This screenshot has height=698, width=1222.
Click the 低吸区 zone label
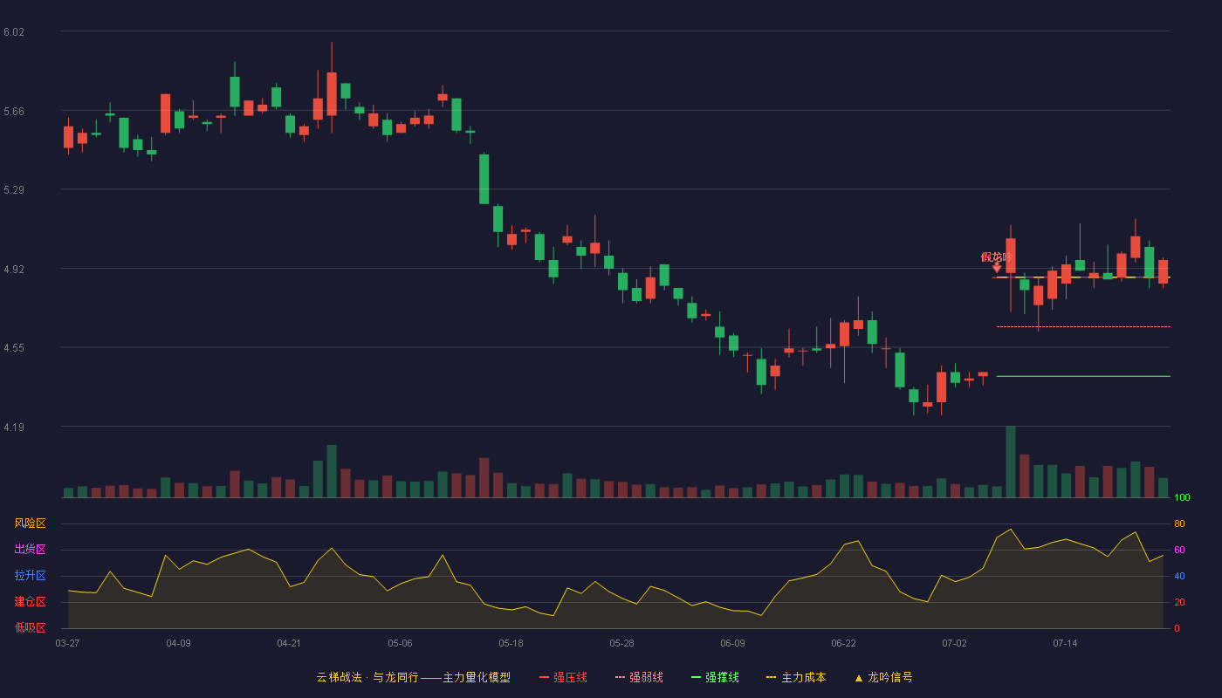(x=30, y=627)
